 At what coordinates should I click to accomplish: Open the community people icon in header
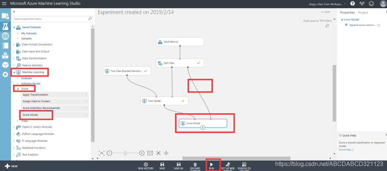(362, 3)
